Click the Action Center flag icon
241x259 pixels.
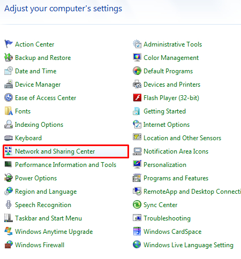[x=9, y=44]
